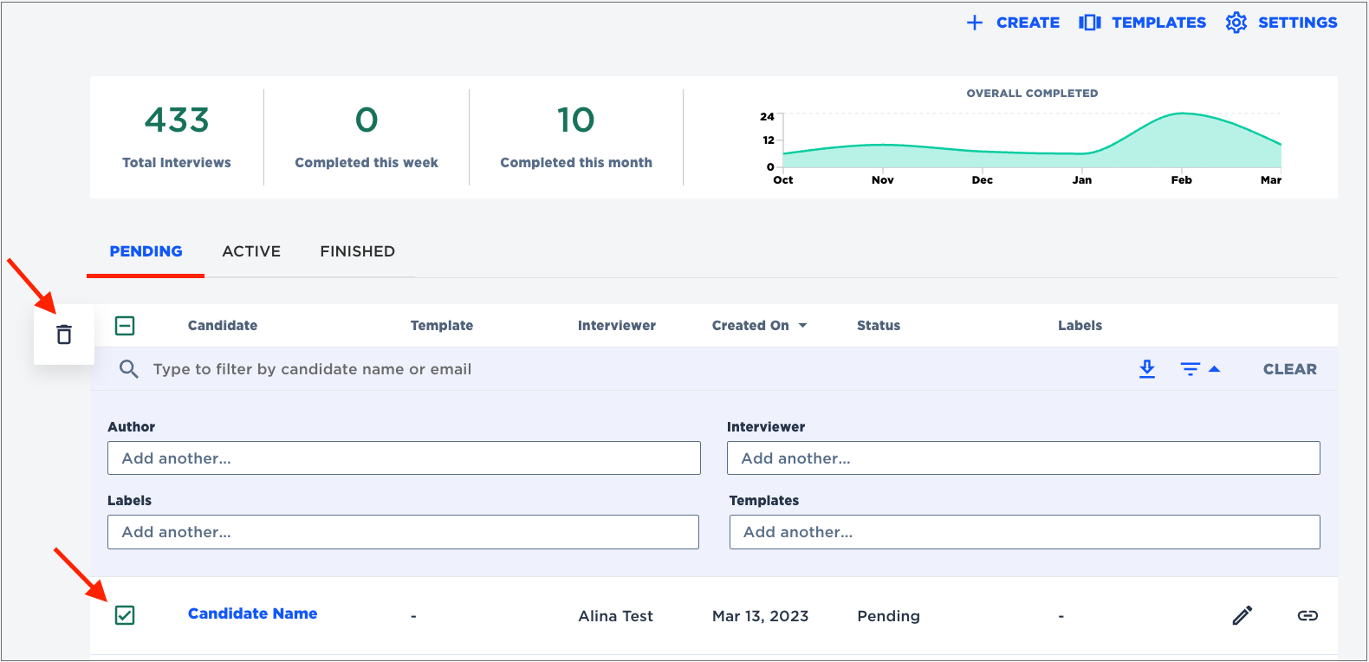Click the Template column header

pyautogui.click(x=442, y=326)
